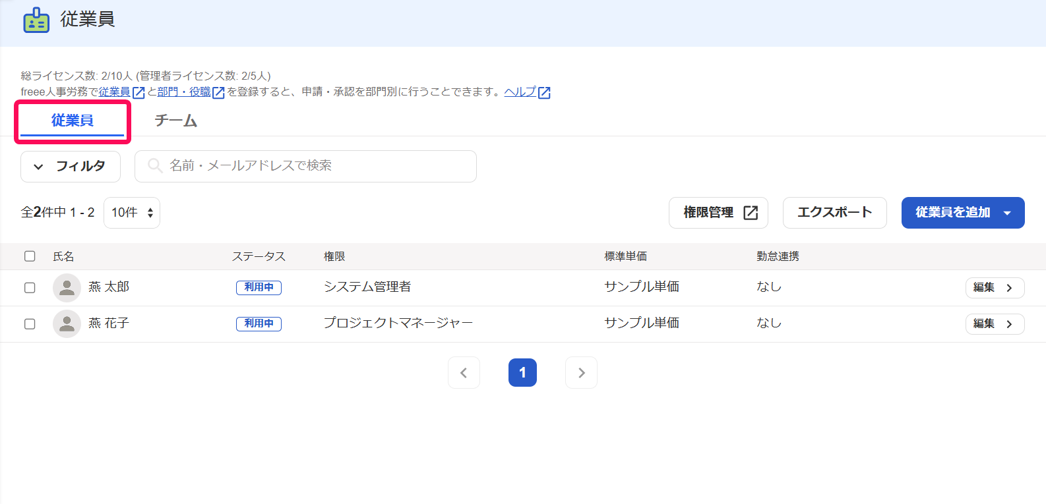Check the box for 燕 花子
Screen dimensions: 1046x504
(30, 324)
